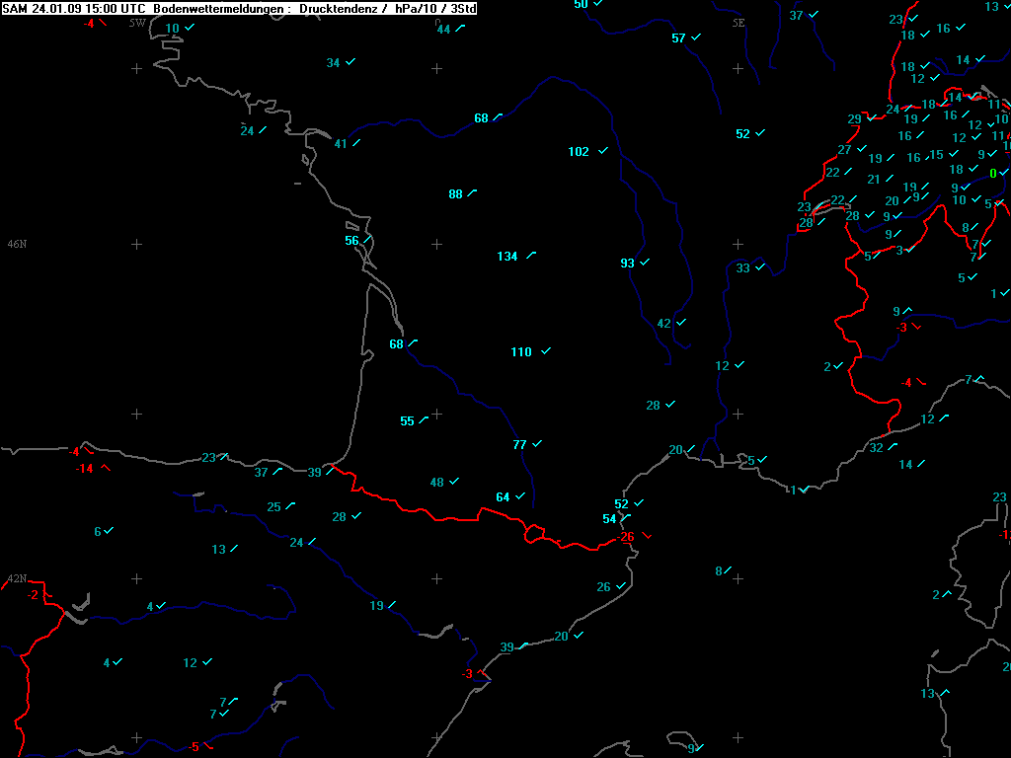Viewport: 1011px width, 758px height.
Task: Click the station reading 55
Action: click(408, 421)
